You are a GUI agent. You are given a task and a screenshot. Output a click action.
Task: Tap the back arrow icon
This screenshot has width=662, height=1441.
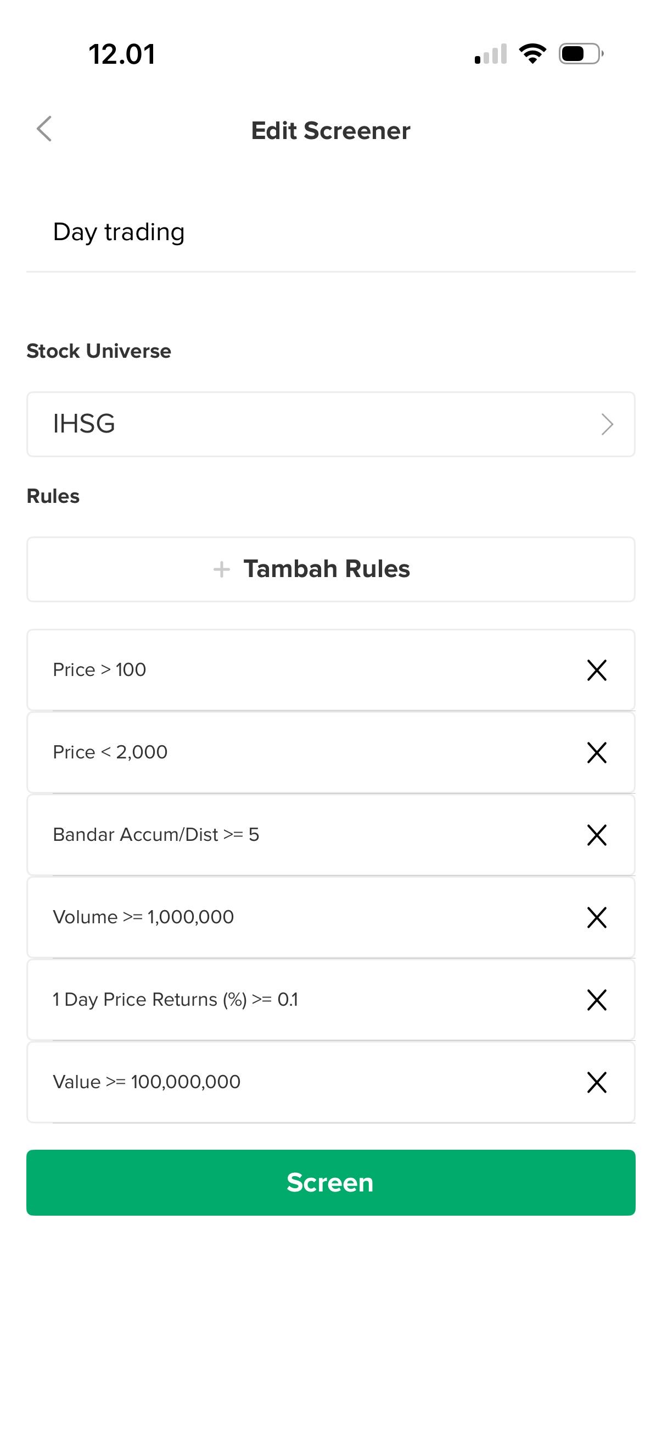coord(44,129)
